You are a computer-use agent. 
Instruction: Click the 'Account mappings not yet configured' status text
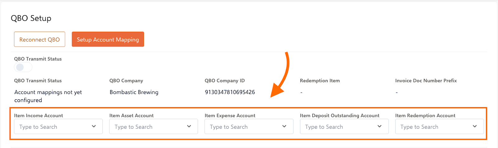[x=48, y=96]
